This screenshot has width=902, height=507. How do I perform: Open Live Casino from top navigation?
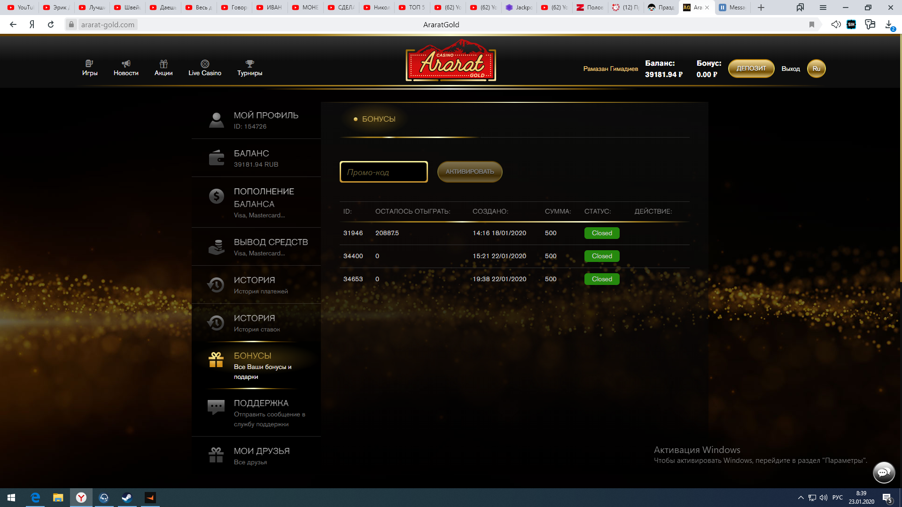click(205, 68)
